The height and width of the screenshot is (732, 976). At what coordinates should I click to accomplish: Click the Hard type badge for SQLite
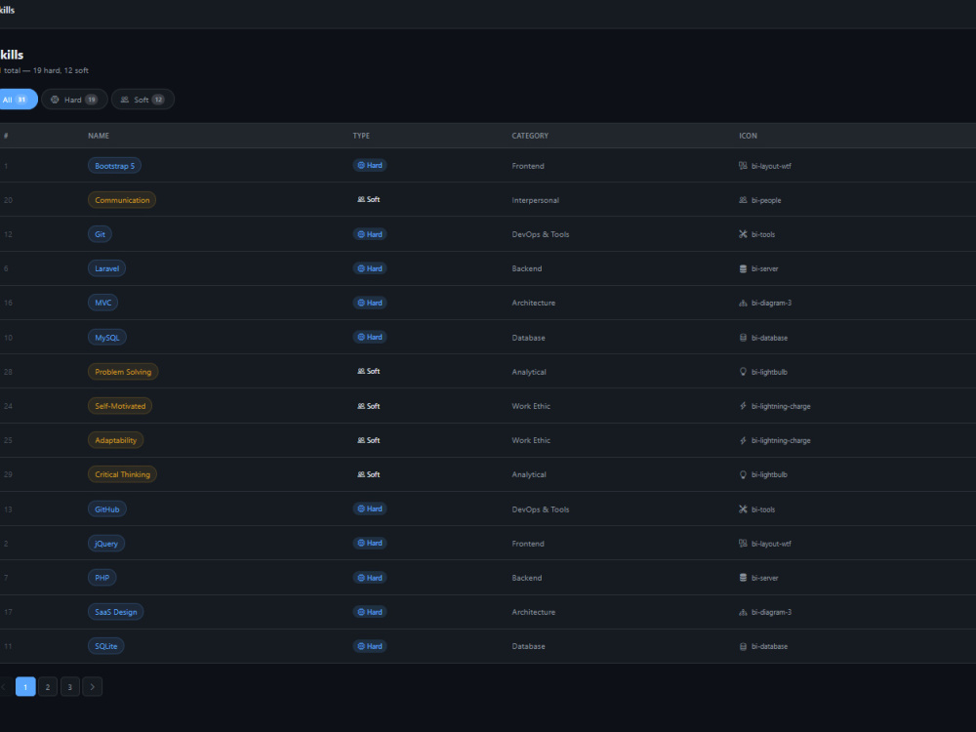click(x=370, y=646)
